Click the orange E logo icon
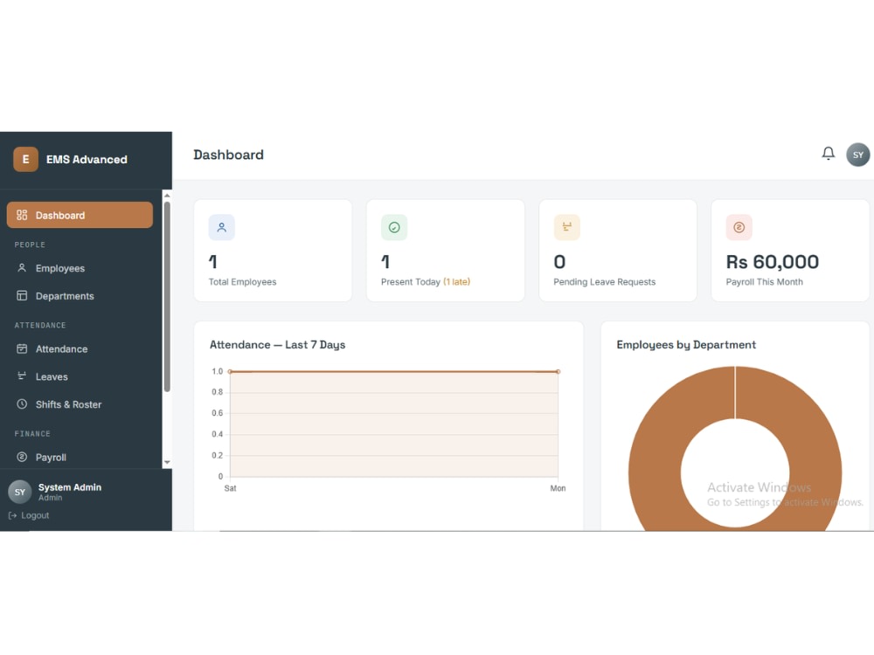The width and height of the screenshot is (874, 655). click(x=25, y=159)
